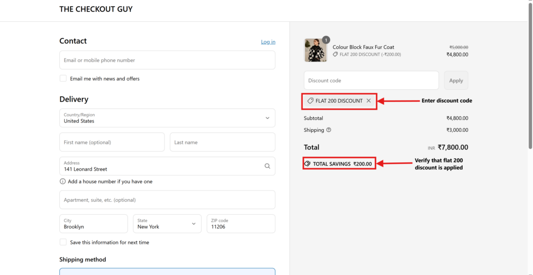Click THE CHECKOUT GUY store title
533x275 pixels.
[96, 9]
